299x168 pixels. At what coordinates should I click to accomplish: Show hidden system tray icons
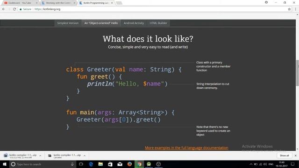point(251,164)
